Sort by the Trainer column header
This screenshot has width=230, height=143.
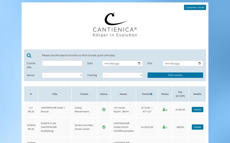pos(84,94)
